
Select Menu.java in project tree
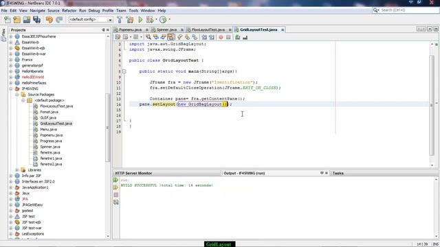coord(49,130)
